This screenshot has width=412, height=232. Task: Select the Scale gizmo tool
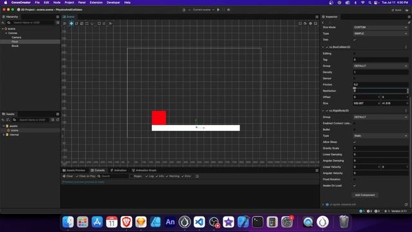pos(82,23)
